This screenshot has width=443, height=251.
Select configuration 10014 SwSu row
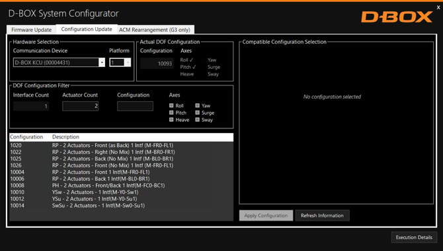[x=121, y=206]
